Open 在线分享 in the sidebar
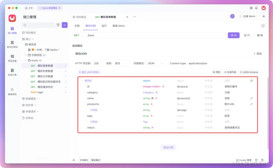Screen dimensions: 273x168 pyautogui.click(x=12, y=72)
